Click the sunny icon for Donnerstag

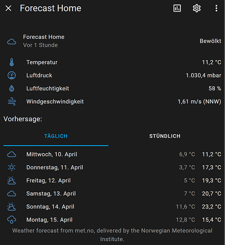coord(12,168)
